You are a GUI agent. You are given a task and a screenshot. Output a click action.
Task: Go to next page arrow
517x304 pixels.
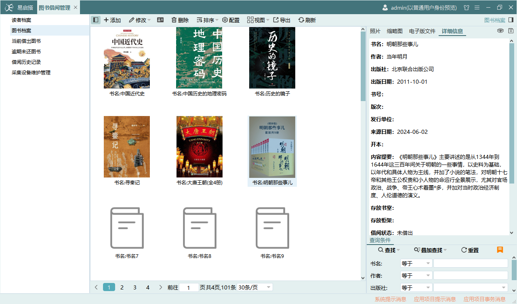click(x=161, y=287)
